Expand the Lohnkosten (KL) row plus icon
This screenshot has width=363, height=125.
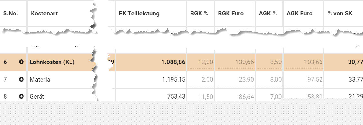coord(21,62)
